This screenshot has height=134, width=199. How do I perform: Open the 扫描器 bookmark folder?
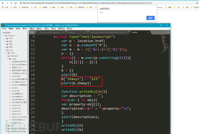point(43,7)
